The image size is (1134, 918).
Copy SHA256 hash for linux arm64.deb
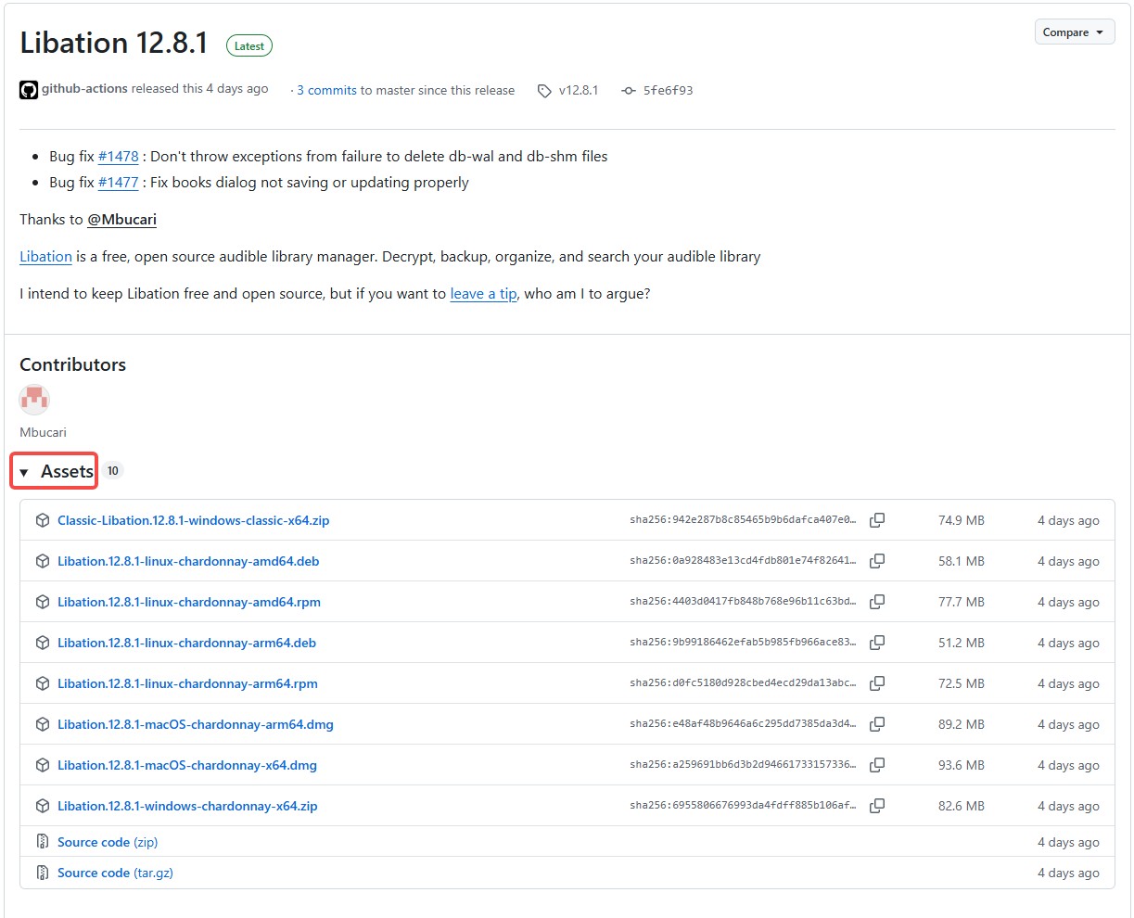(x=876, y=643)
